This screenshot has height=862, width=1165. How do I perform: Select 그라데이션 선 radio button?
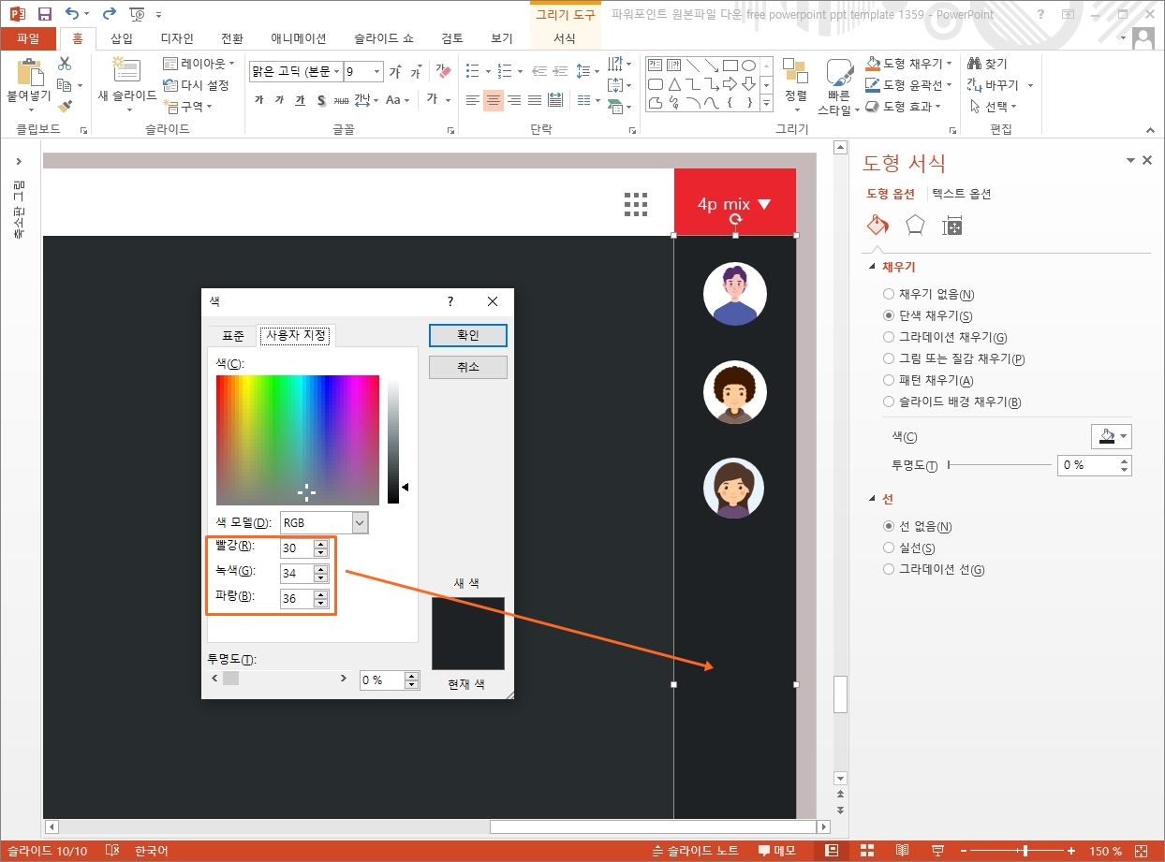click(x=889, y=569)
